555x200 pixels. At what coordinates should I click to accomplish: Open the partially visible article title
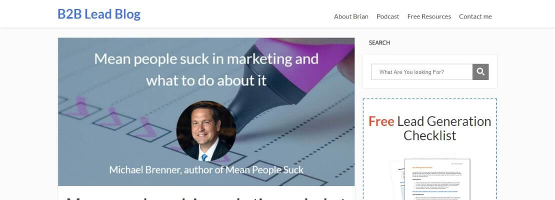pyautogui.click(x=206, y=196)
